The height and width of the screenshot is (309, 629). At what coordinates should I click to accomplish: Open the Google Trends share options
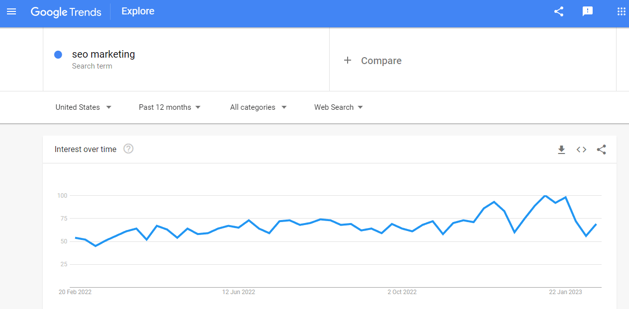point(558,11)
